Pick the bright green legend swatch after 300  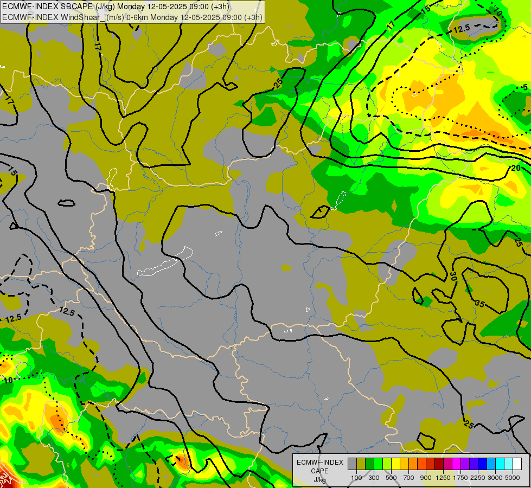point(378,464)
